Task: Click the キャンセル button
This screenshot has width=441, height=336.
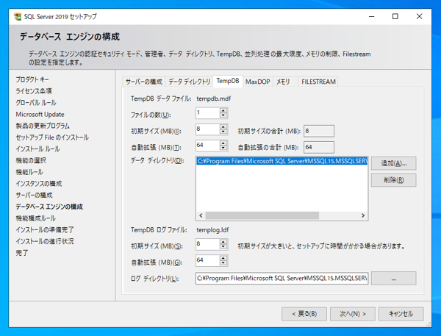Action: pos(401,314)
